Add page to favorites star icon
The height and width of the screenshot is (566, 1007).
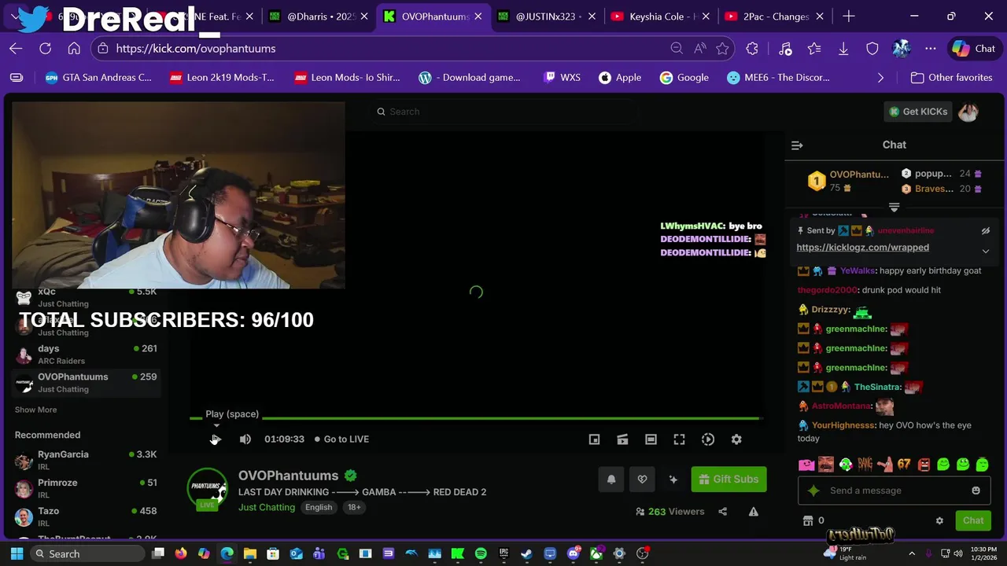(723, 49)
